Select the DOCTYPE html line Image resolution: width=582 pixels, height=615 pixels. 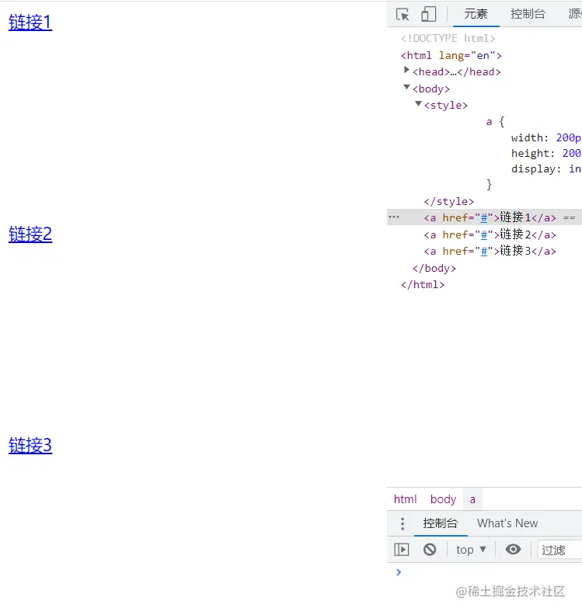coord(448,39)
